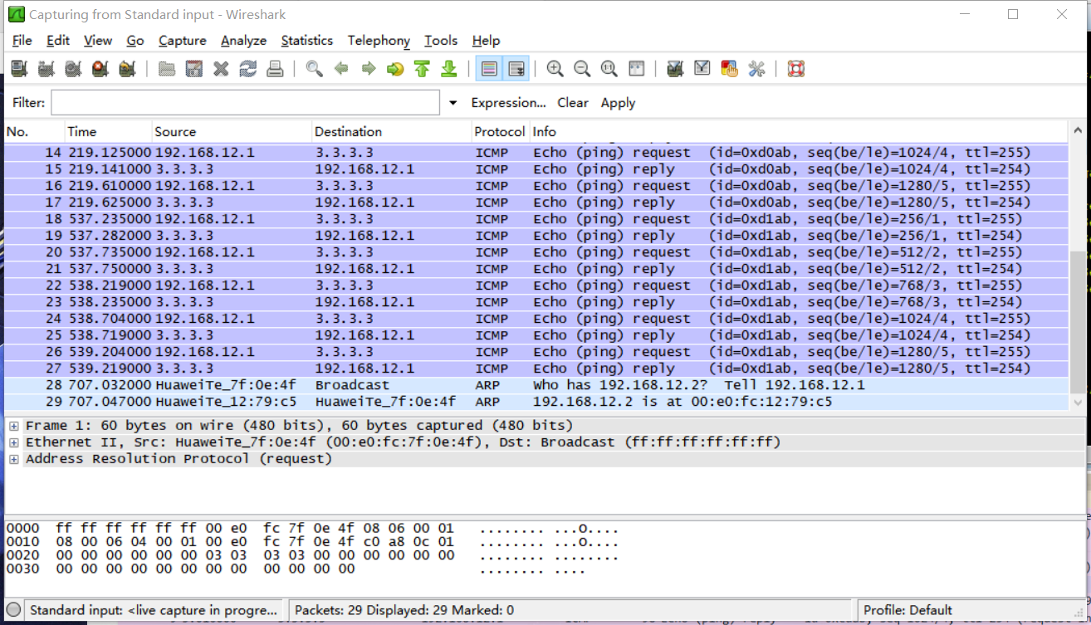Open Capture Options from the toolbar
This screenshot has width=1091, height=625.
click(46, 69)
